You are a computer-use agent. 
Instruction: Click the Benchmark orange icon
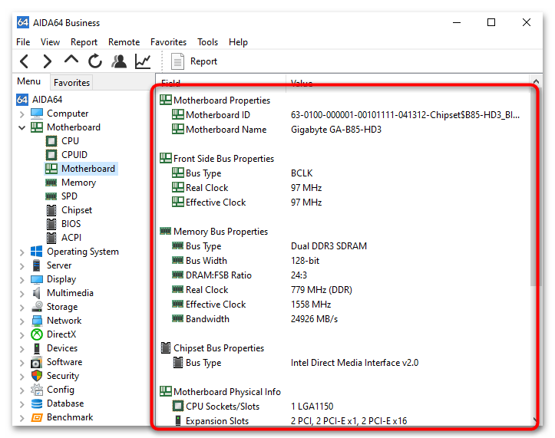(36, 417)
